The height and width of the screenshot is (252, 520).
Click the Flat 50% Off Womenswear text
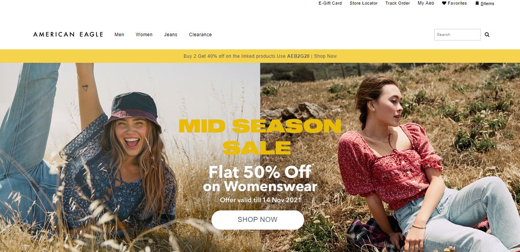tap(260, 178)
